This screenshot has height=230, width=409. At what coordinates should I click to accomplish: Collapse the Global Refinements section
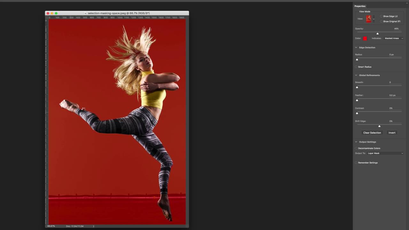(x=356, y=75)
